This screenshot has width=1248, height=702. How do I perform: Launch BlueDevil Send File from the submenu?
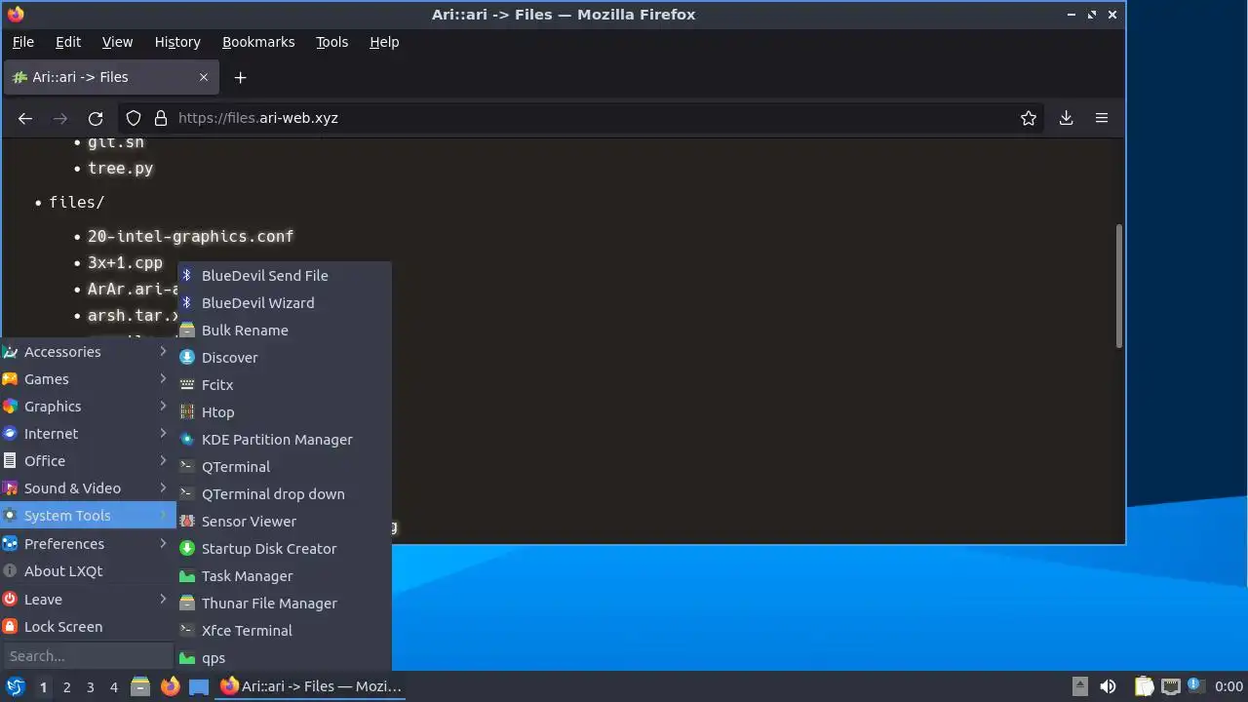coord(284,276)
